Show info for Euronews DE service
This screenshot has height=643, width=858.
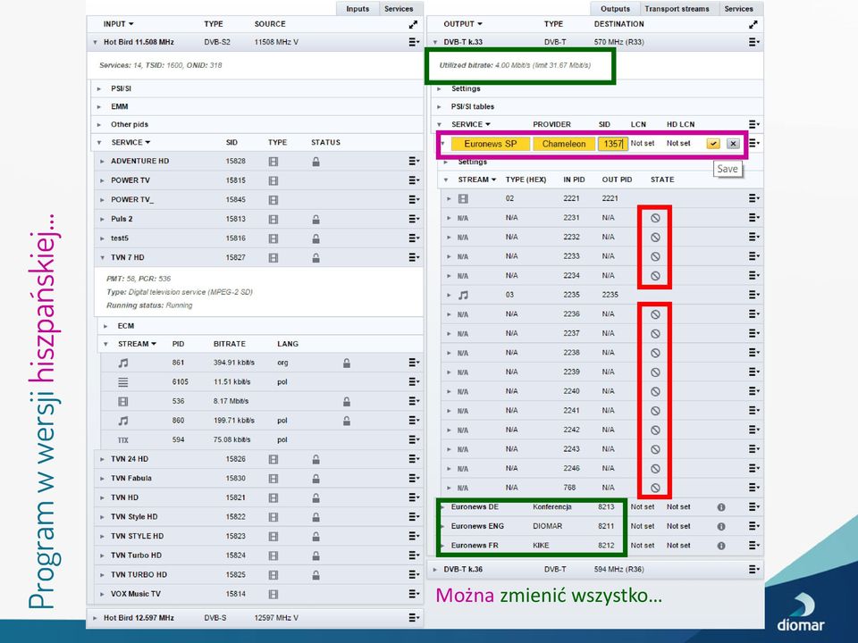point(721,507)
